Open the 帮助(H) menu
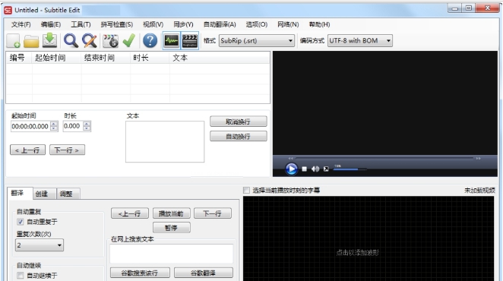This screenshot has height=281, width=503. click(319, 24)
